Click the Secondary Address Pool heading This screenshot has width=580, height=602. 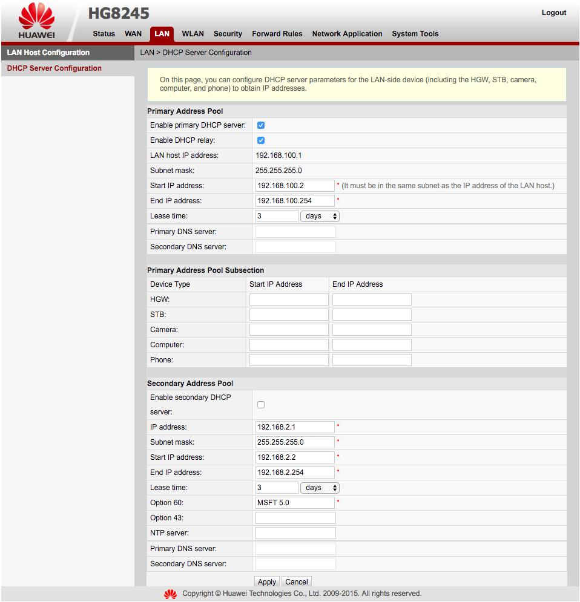(x=190, y=384)
